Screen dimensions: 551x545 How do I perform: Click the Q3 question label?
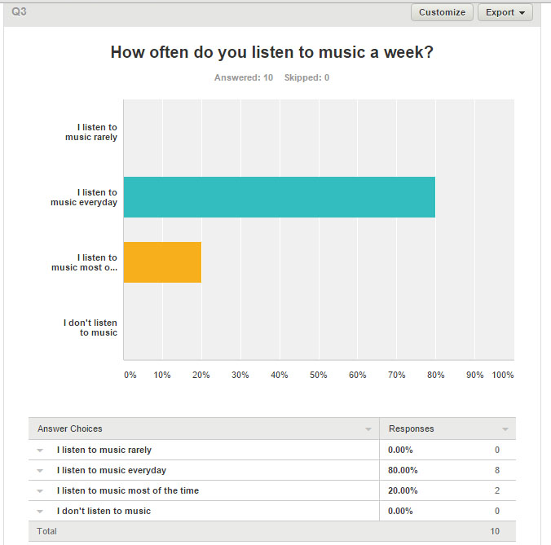click(x=19, y=12)
